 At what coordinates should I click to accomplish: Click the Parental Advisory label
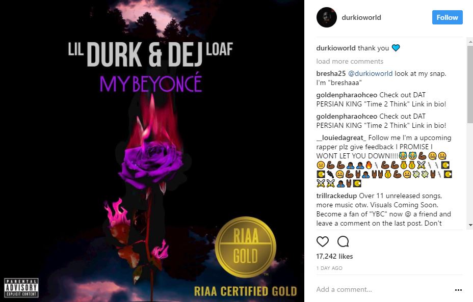click(21, 288)
